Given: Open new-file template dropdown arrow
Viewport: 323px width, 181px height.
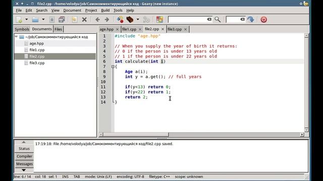Looking at the screenshot, I should [27, 20].
